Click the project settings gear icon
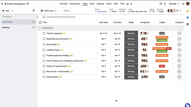Viewport: 191px width, 107px height. click(x=28, y=4)
